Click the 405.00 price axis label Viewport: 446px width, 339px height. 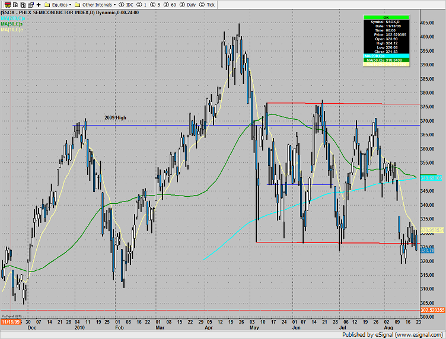pyautogui.click(x=428, y=23)
